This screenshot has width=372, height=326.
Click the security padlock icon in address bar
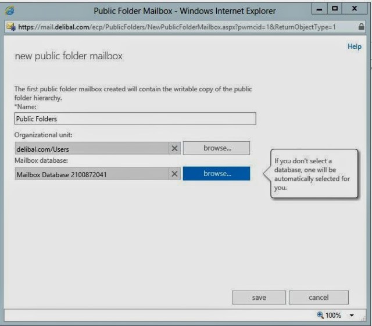point(362,27)
